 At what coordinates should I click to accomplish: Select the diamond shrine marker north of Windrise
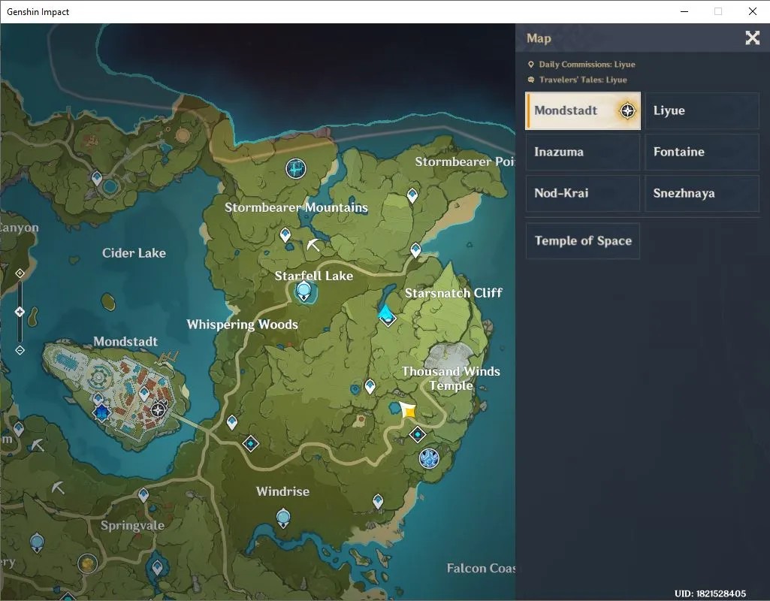pyautogui.click(x=251, y=443)
